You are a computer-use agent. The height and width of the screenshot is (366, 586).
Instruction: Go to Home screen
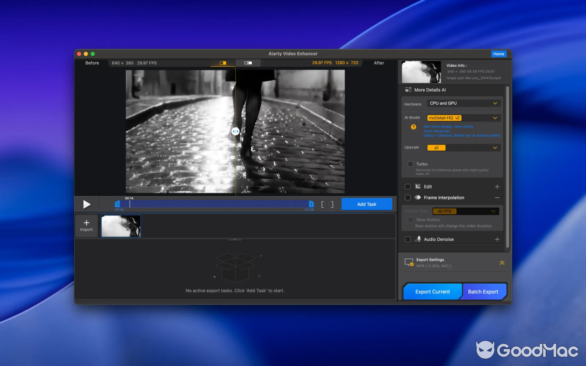[499, 54]
